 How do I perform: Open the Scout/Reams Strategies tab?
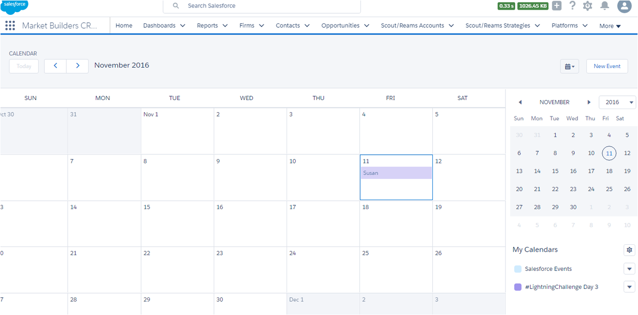498,26
